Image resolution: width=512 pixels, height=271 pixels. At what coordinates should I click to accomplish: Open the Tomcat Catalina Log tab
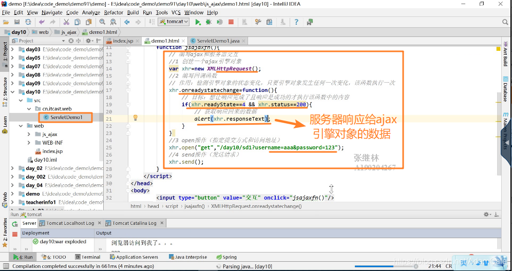pyautogui.click(x=134, y=223)
